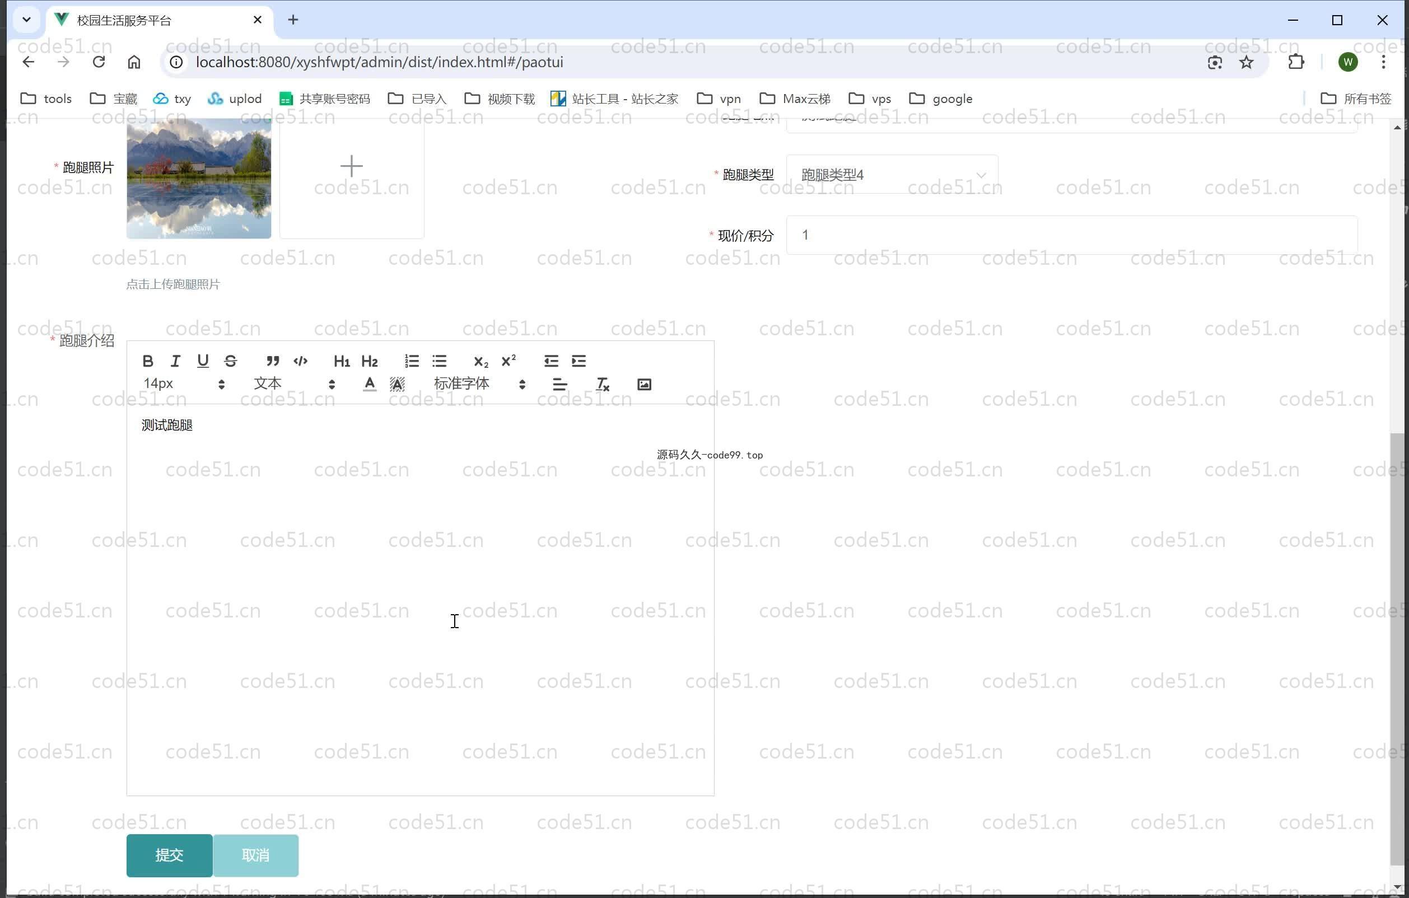The image size is (1409, 898).
Task: Select the uploaded mountain lake thumbnail
Action: tap(199, 179)
